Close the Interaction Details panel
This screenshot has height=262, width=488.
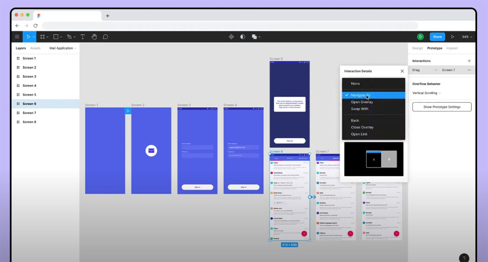[x=402, y=71]
